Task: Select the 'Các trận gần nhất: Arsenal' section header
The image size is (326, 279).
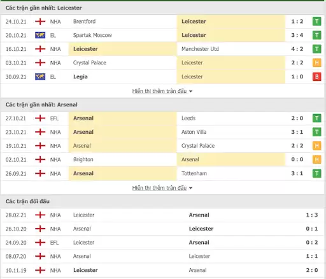Action: pyautogui.click(x=41, y=104)
